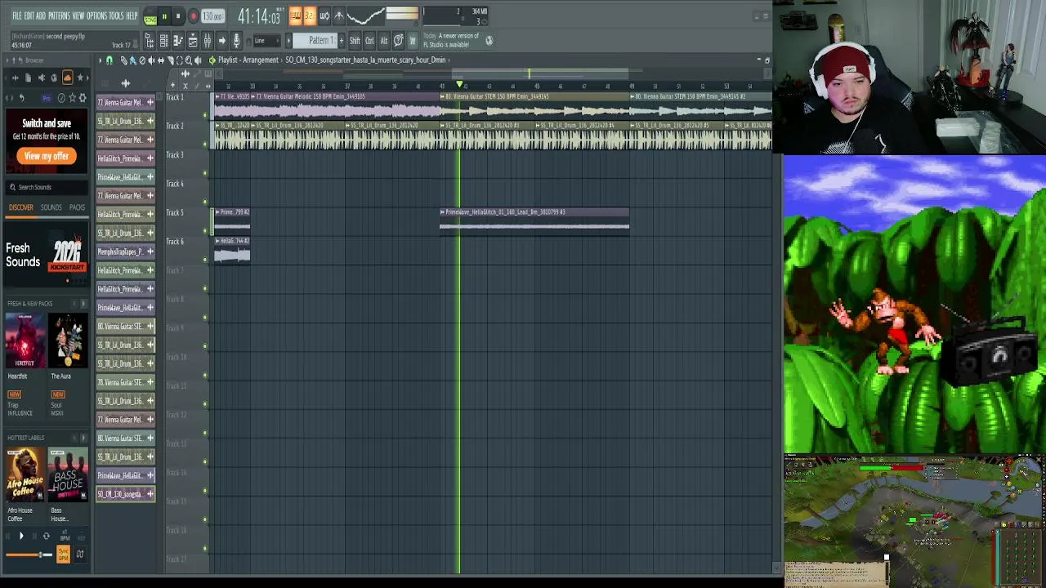Open the Mixer icon

click(207, 40)
